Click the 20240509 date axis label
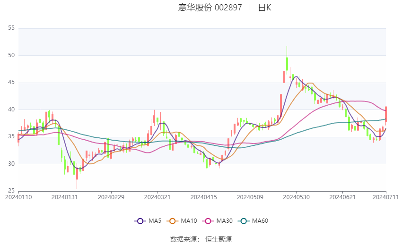 click(x=250, y=197)
